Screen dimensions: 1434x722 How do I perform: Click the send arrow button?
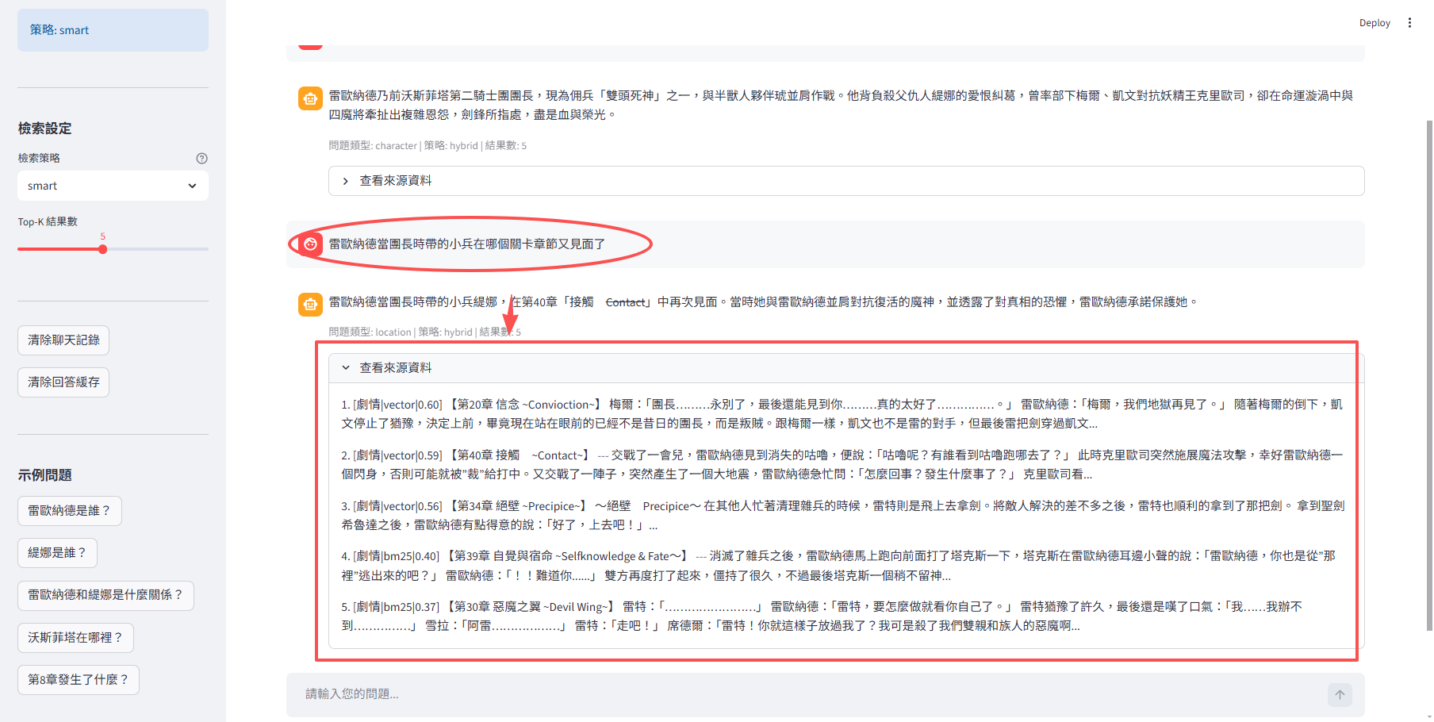[x=1339, y=695]
